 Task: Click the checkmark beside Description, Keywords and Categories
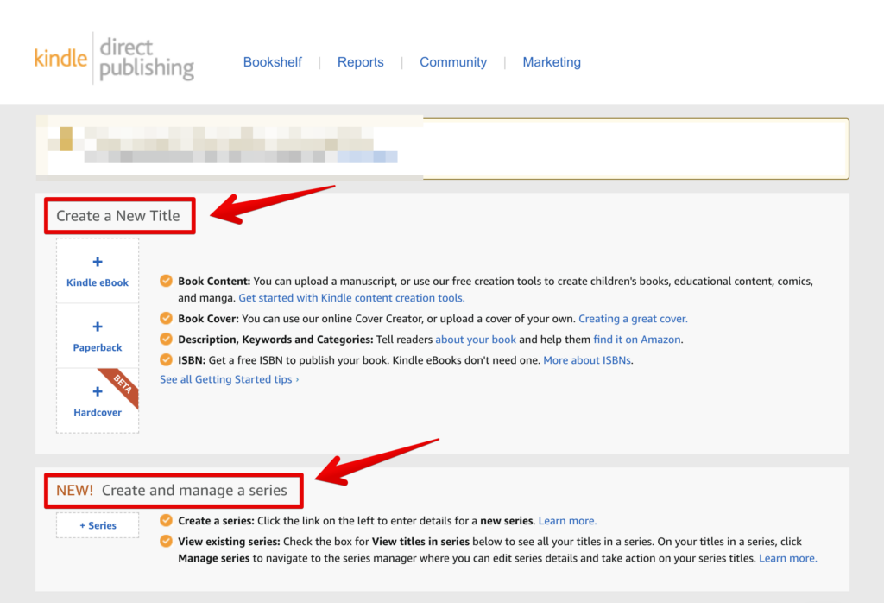(166, 339)
